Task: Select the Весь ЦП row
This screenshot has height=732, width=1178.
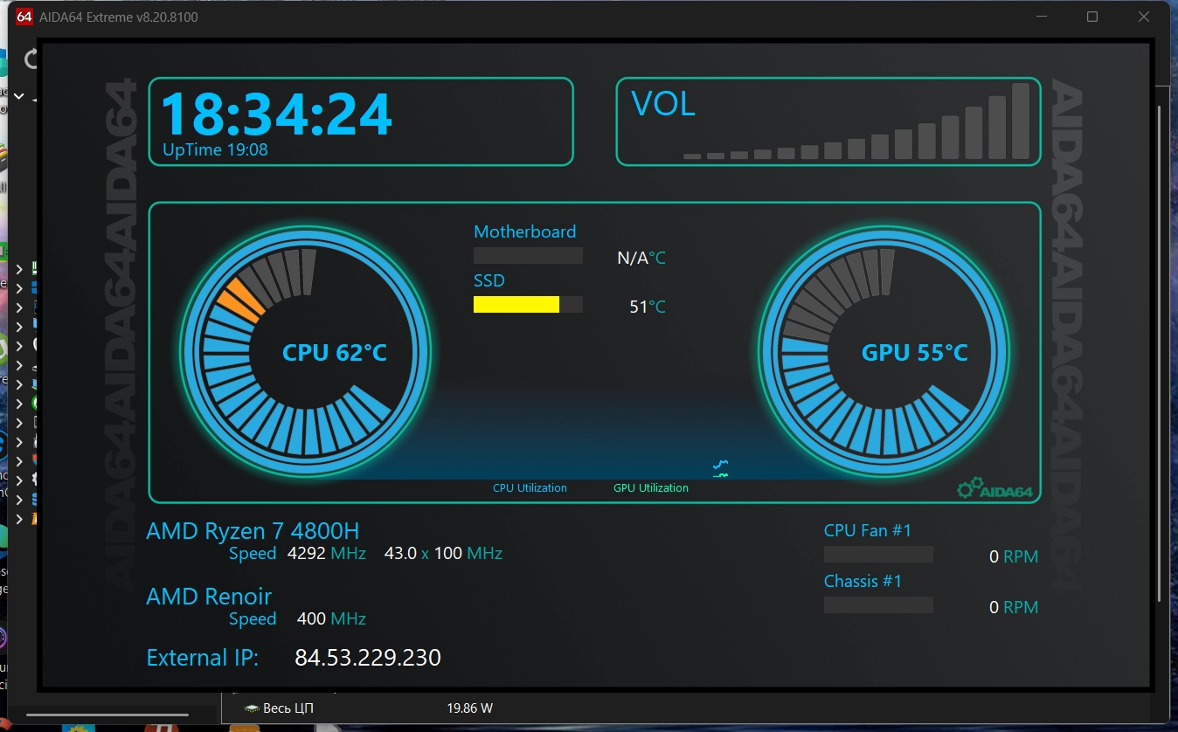Action: point(690,708)
